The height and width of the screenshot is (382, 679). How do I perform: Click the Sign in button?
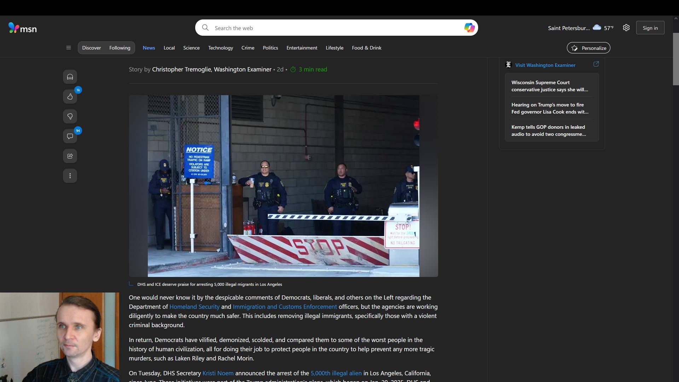coord(650,28)
